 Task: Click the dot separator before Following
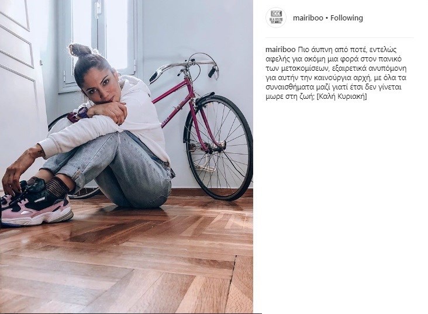[x=327, y=18]
